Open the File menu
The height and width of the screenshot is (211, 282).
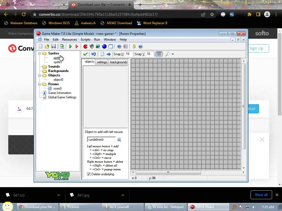point(46,40)
